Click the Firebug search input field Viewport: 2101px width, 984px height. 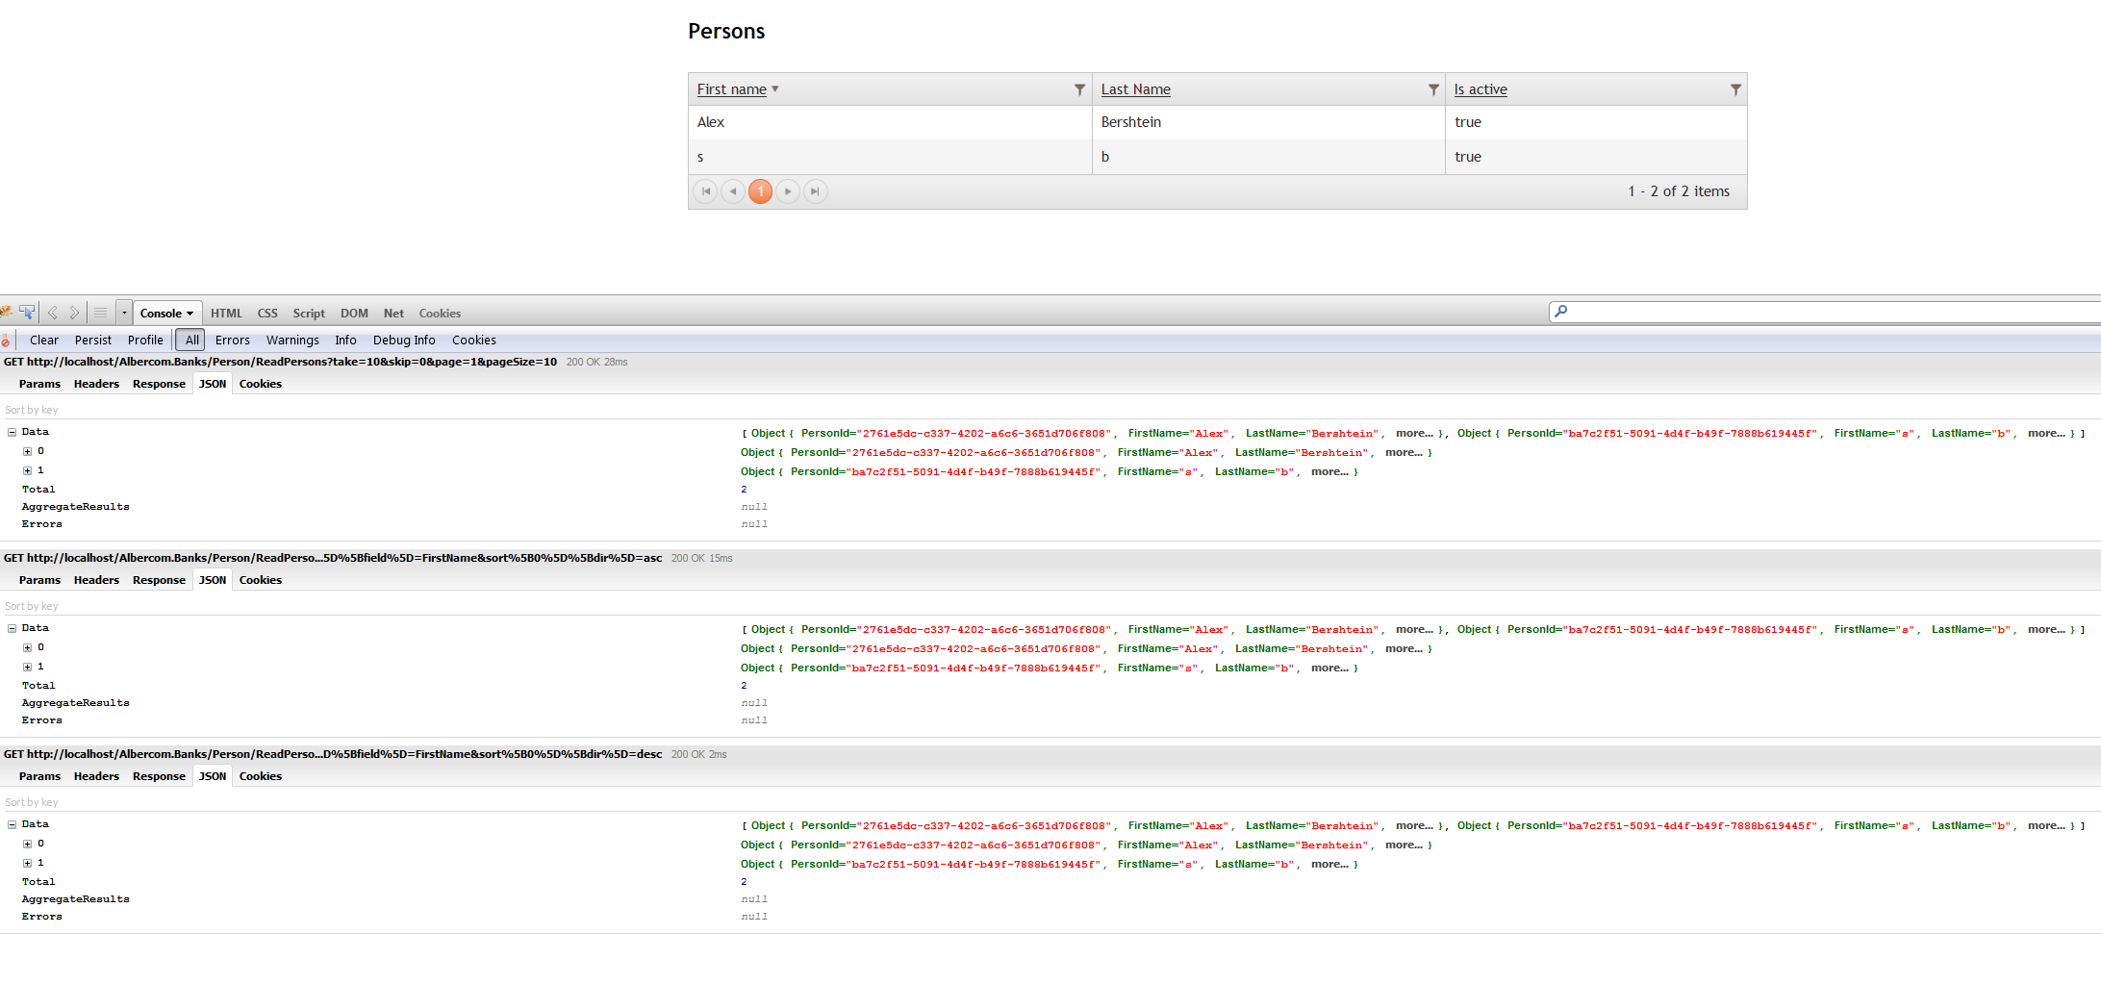[1828, 312]
